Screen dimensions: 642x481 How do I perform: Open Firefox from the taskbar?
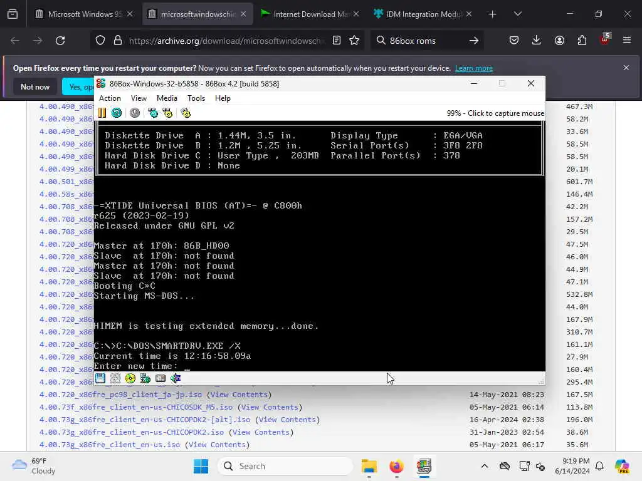pos(396,466)
